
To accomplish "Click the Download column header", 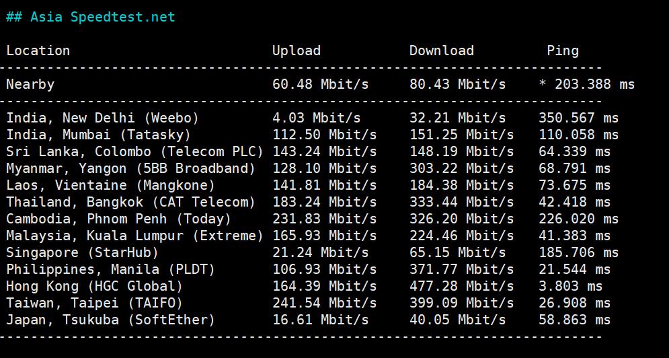I will 441,50.
